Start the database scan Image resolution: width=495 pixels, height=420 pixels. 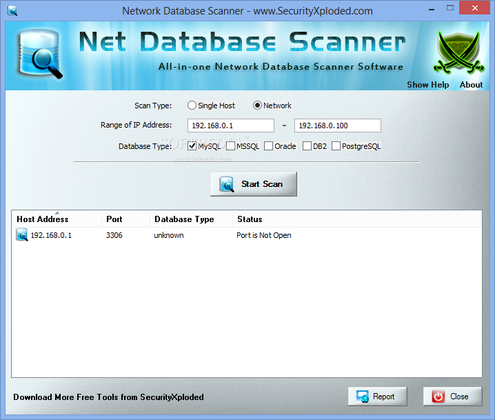254,184
